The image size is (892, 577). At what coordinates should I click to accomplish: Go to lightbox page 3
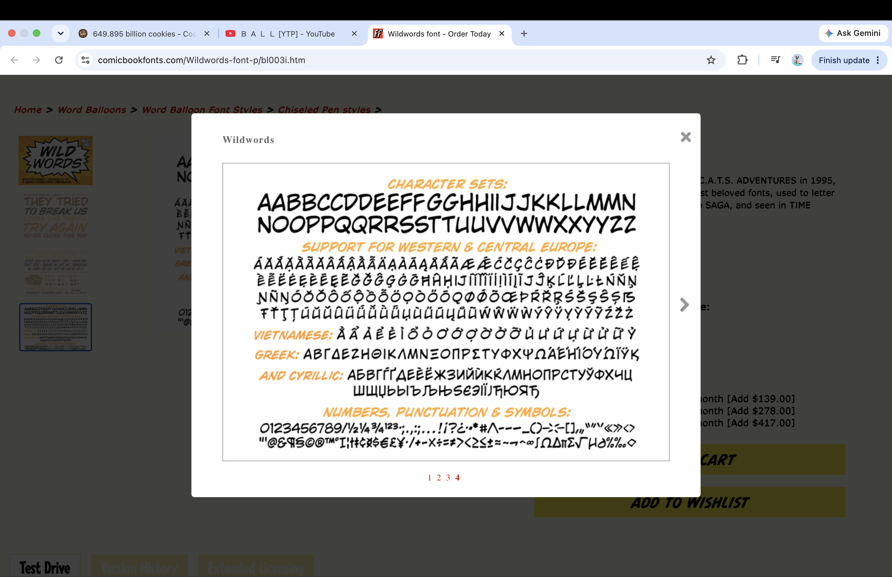click(x=448, y=477)
